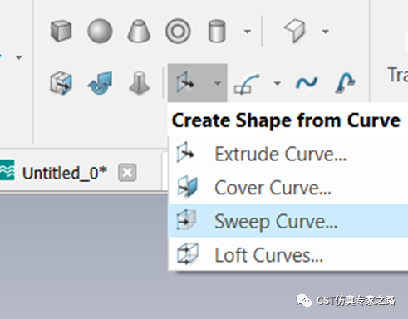This screenshot has width=408, height=319.
Task: Click the bond wire icon
Action: (x=345, y=82)
